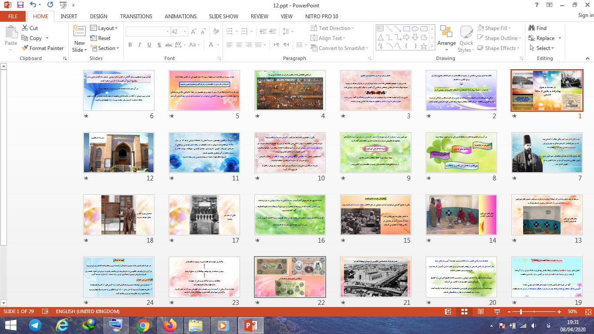The image size is (594, 334).
Task: Select the Format Painter tool
Action: 43,48
